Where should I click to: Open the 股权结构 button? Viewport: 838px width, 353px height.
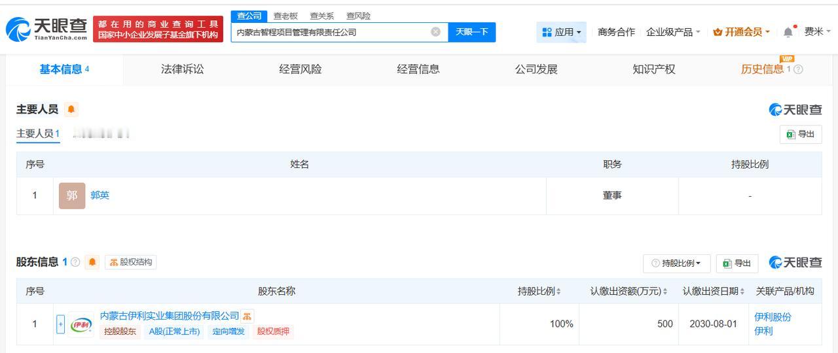[x=131, y=262]
